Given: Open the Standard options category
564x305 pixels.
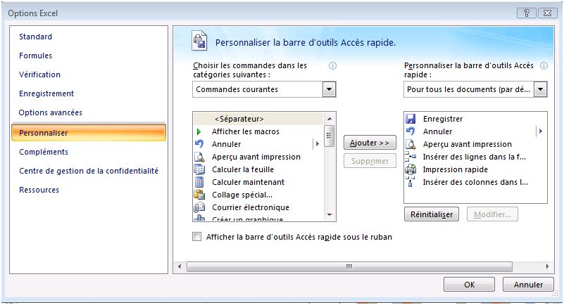Looking at the screenshot, I should point(35,37).
